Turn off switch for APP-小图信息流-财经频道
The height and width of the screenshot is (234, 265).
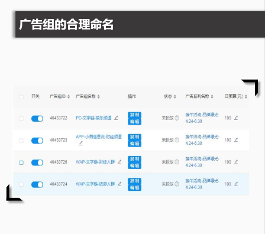click(37, 141)
